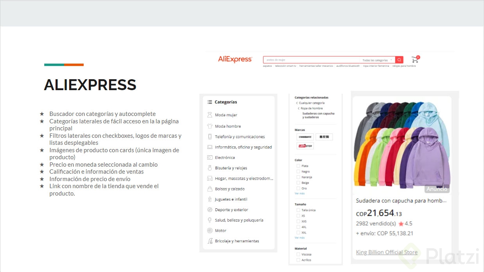Click the icon beside Salud, belleza y peluquería
This screenshot has height=272, width=484.
click(210, 220)
